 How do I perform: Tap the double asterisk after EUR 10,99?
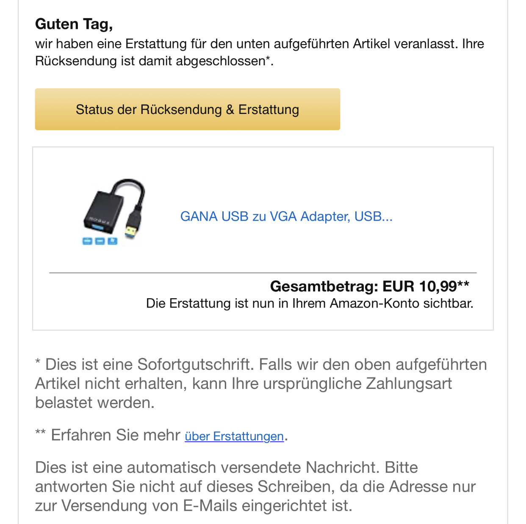tap(463, 284)
